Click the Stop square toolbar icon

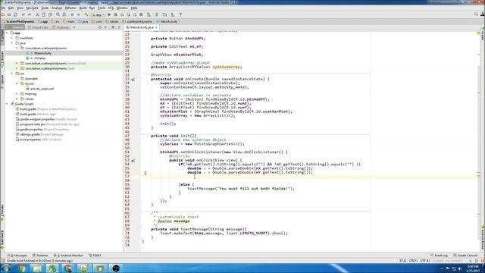tap(141, 14)
